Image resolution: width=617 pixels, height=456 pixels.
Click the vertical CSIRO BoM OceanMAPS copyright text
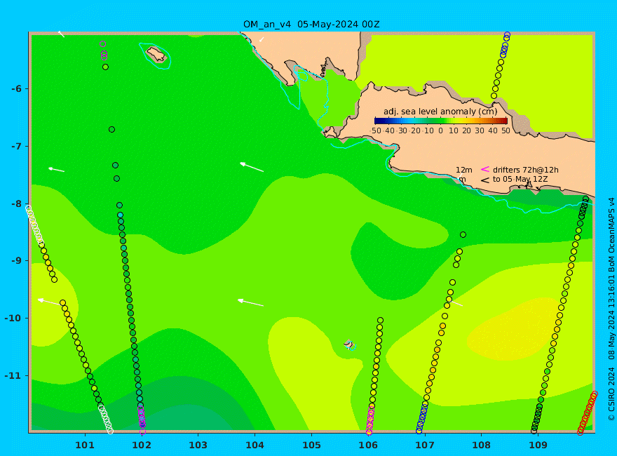611,309
